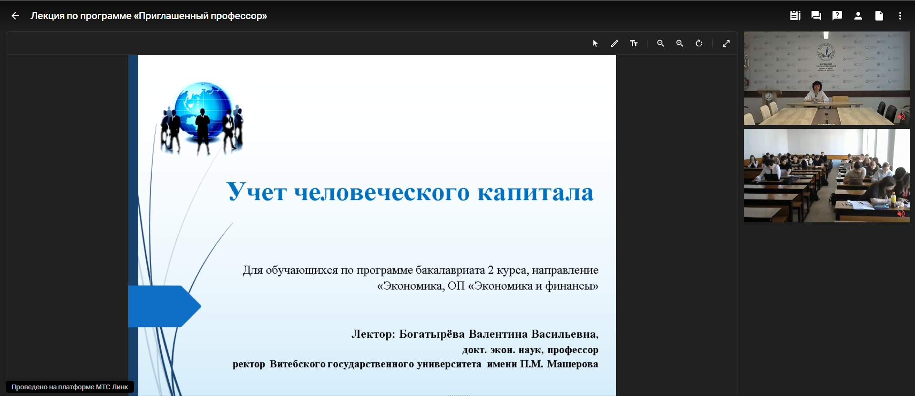This screenshot has height=396, width=915.
Task: Rotate the presentation slide
Action: (x=699, y=43)
